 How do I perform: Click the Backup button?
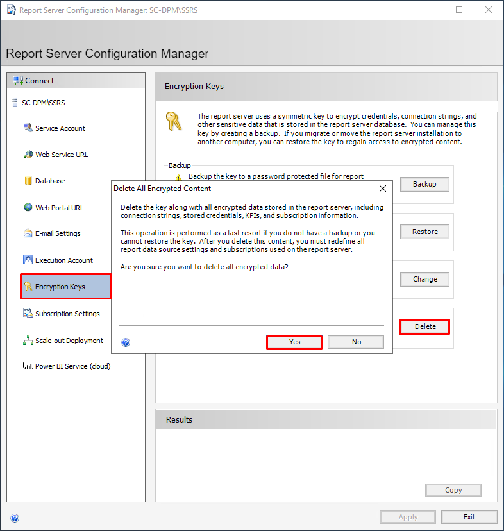[x=424, y=184]
